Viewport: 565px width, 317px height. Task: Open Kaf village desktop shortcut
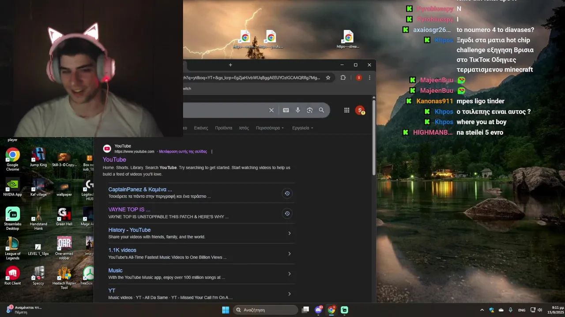pos(38,187)
